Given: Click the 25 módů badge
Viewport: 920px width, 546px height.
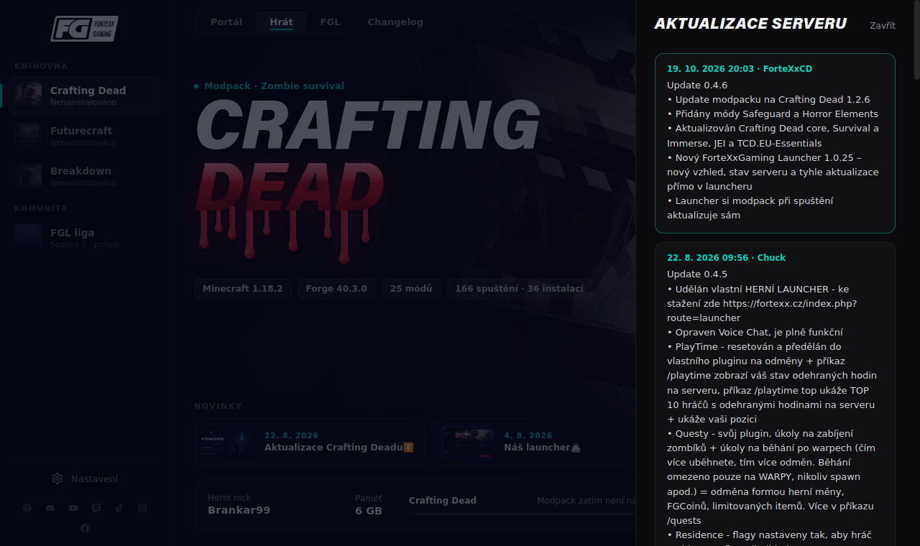Looking at the screenshot, I should (411, 289).
